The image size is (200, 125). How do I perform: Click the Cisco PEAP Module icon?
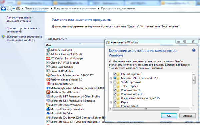tap(48, 71)
